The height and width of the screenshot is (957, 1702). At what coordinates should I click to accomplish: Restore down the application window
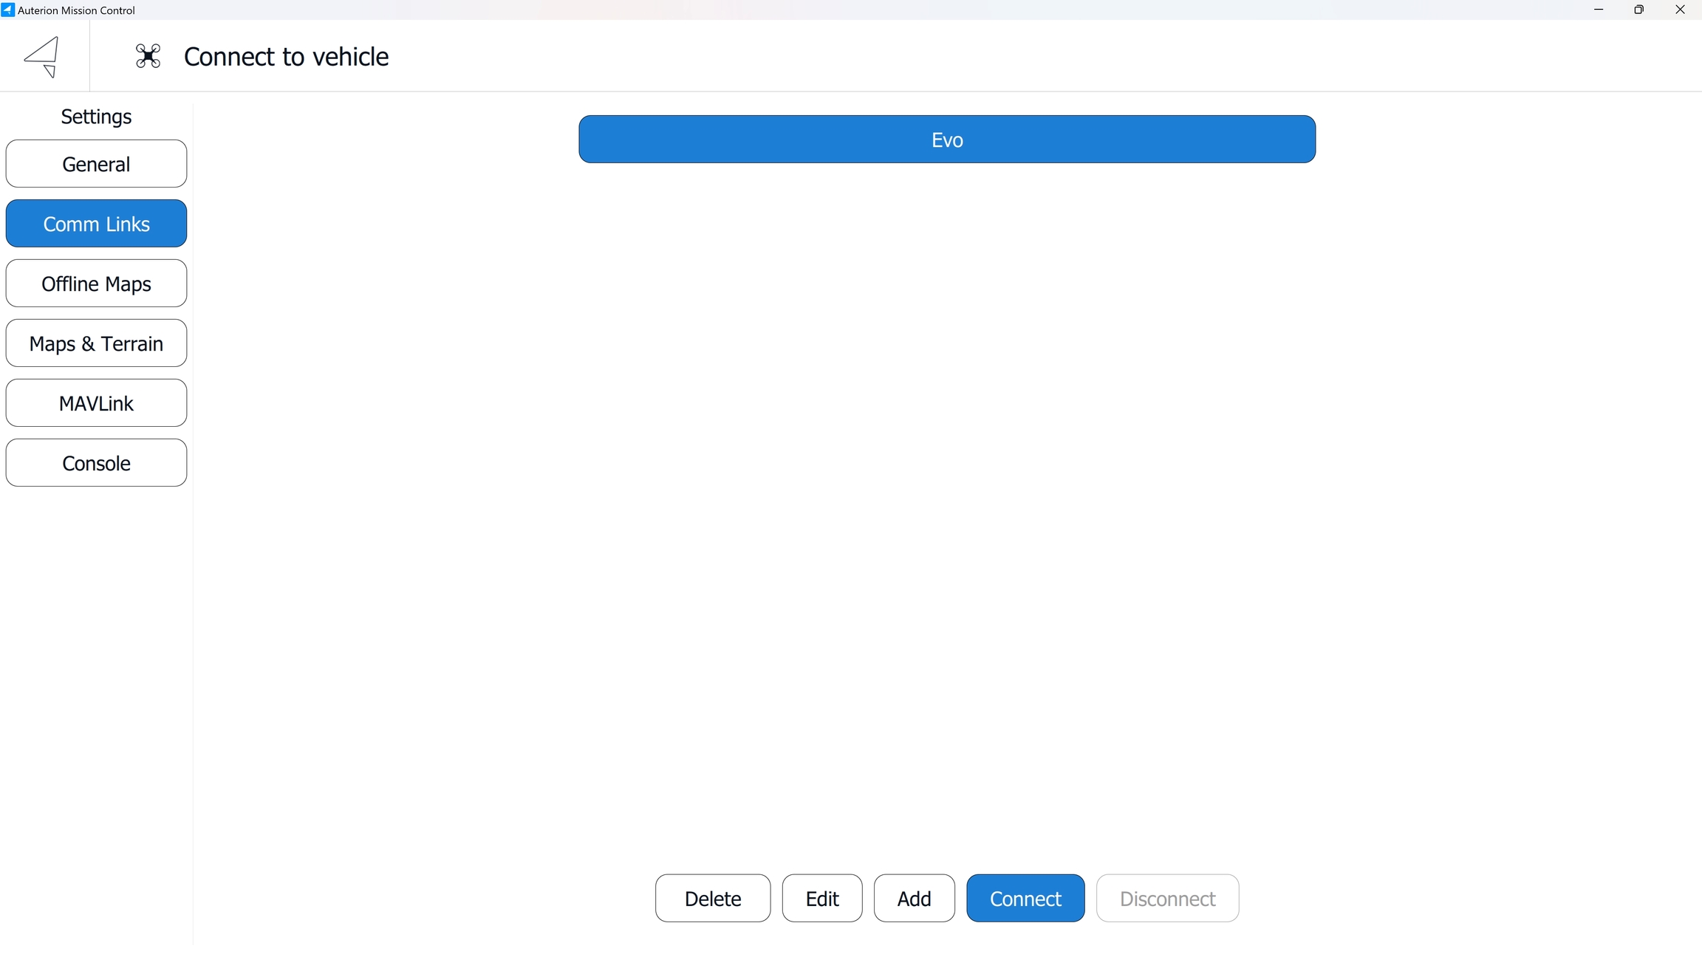1638,10
